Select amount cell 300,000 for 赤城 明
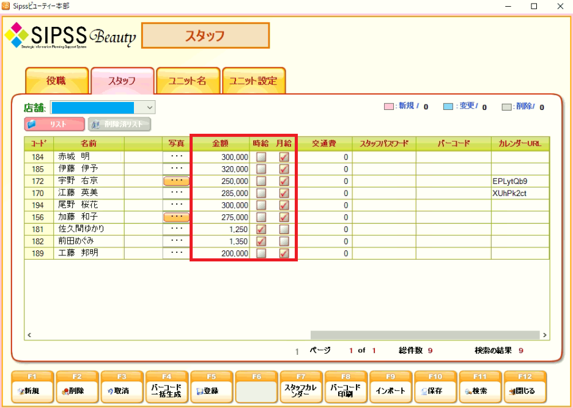Image resolution: width=573 pixels, height=408 pixels. click(x=221, y=158)
